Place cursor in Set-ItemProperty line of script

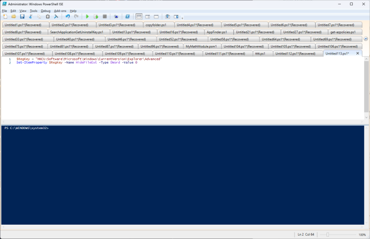77,63
